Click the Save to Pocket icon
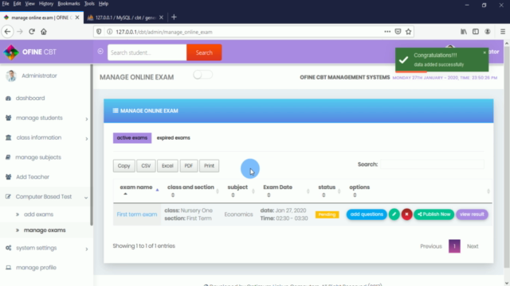 pos(398,32)
